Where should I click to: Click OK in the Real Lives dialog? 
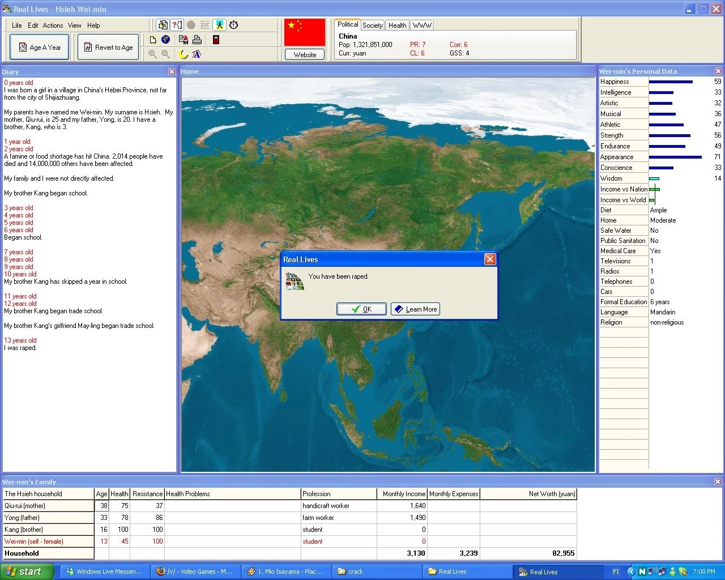click(x=361, y=309)
